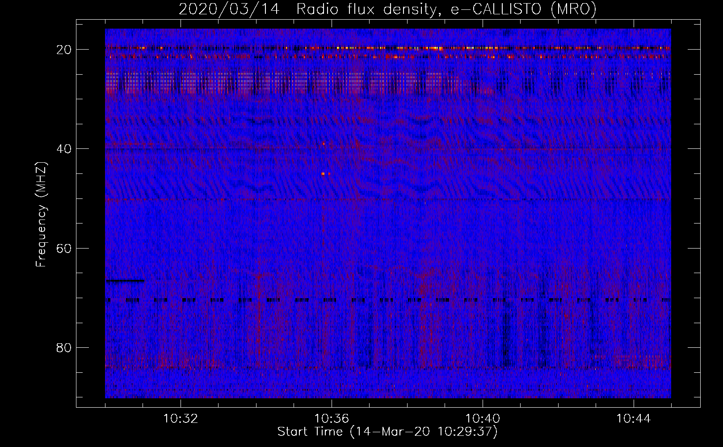Screen dimensions: 723x447
Task: Click the 20 MHz frequency tick label
Action: point(64,50)
